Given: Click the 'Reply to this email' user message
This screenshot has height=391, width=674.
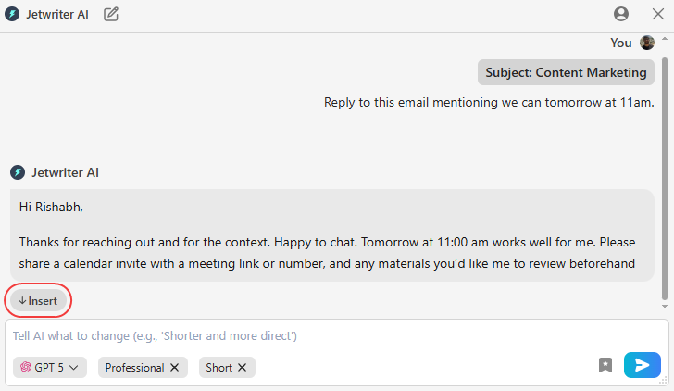Looking at the screenshot, I should point(489,102).
